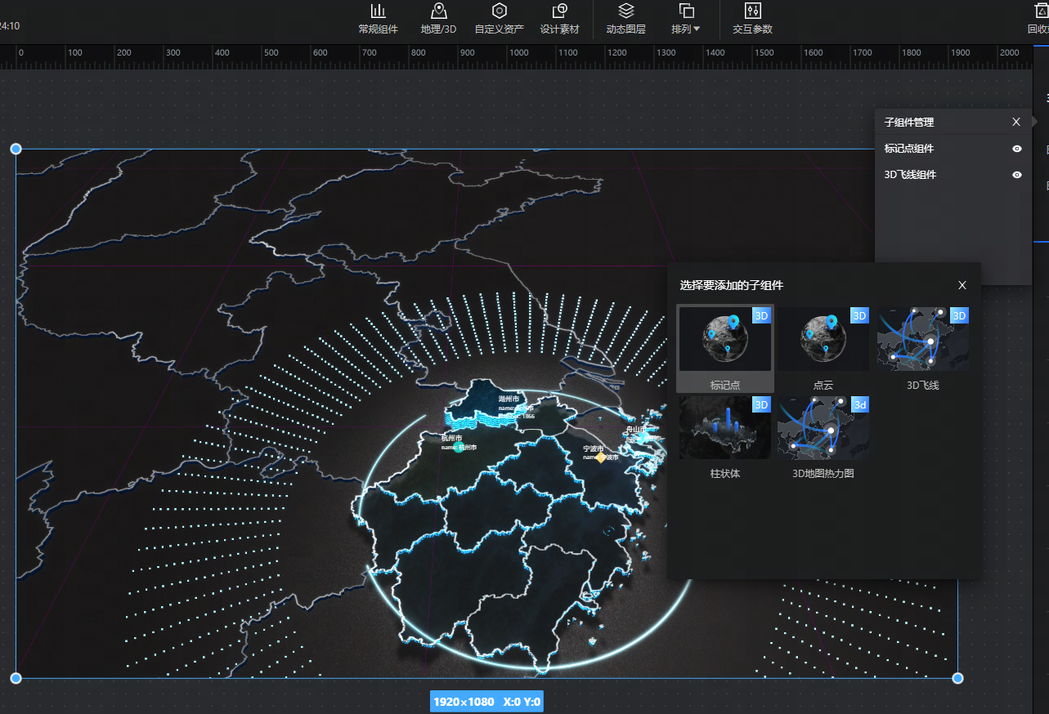Viewport: 1049px width, 714px height.
Task: Pick the 3D飞线 fly-line thumbnail
Action: (922, 339)
